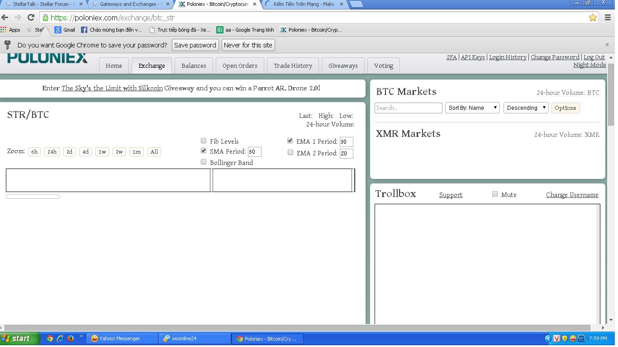
Task: Set chart zoom to All
Action: pos(154,152)
